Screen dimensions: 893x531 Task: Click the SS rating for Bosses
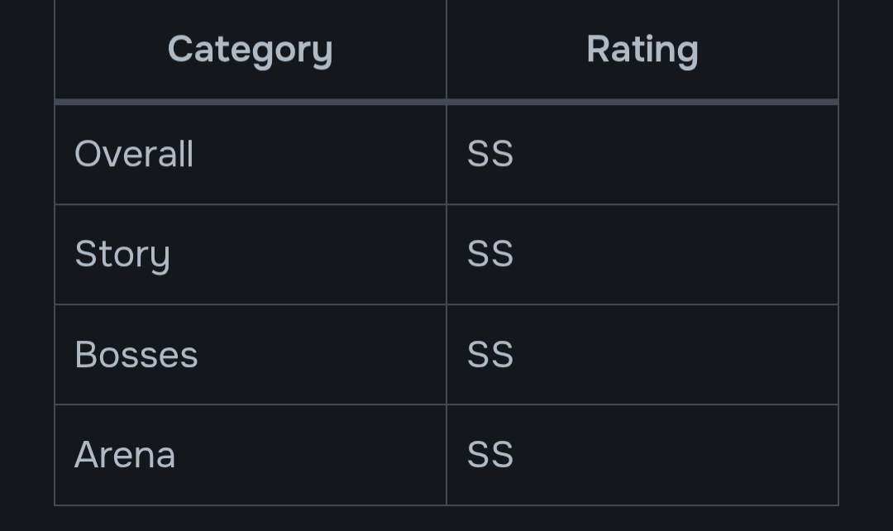[490, 354]
